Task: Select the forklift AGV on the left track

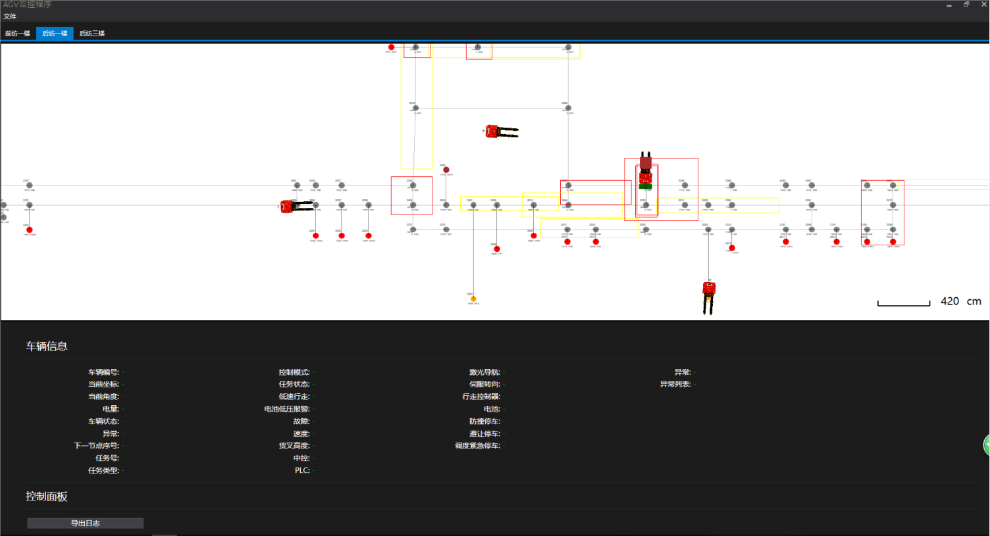Action: tap(296, 207)
